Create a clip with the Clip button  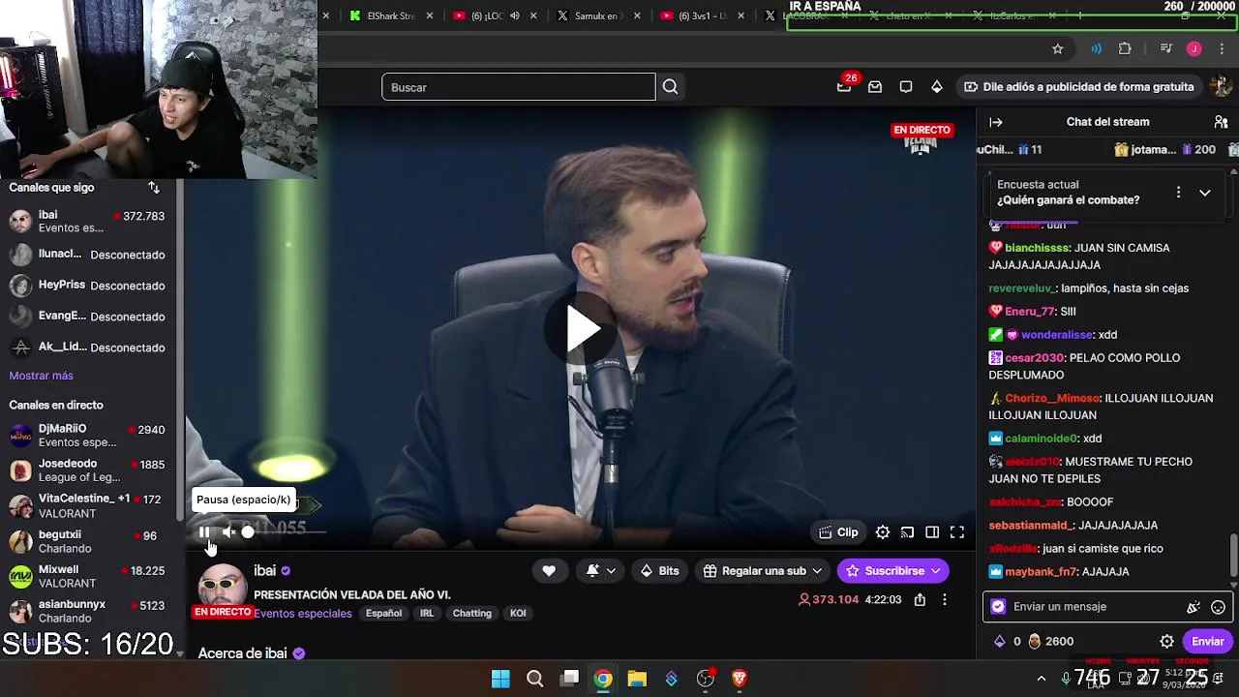pos(838,532)
